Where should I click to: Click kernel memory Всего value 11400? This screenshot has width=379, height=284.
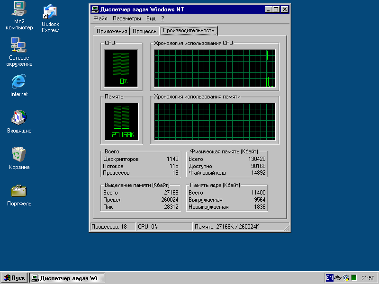coord(258,193)
